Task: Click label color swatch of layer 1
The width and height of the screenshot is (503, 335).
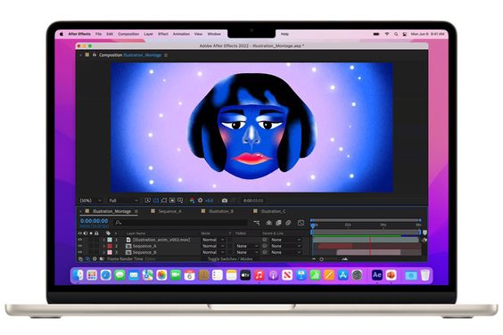Action: [x=110, y=240]
